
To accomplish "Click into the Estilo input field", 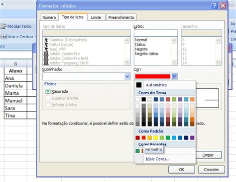I will pyautogui.click(x=156, y=33).
